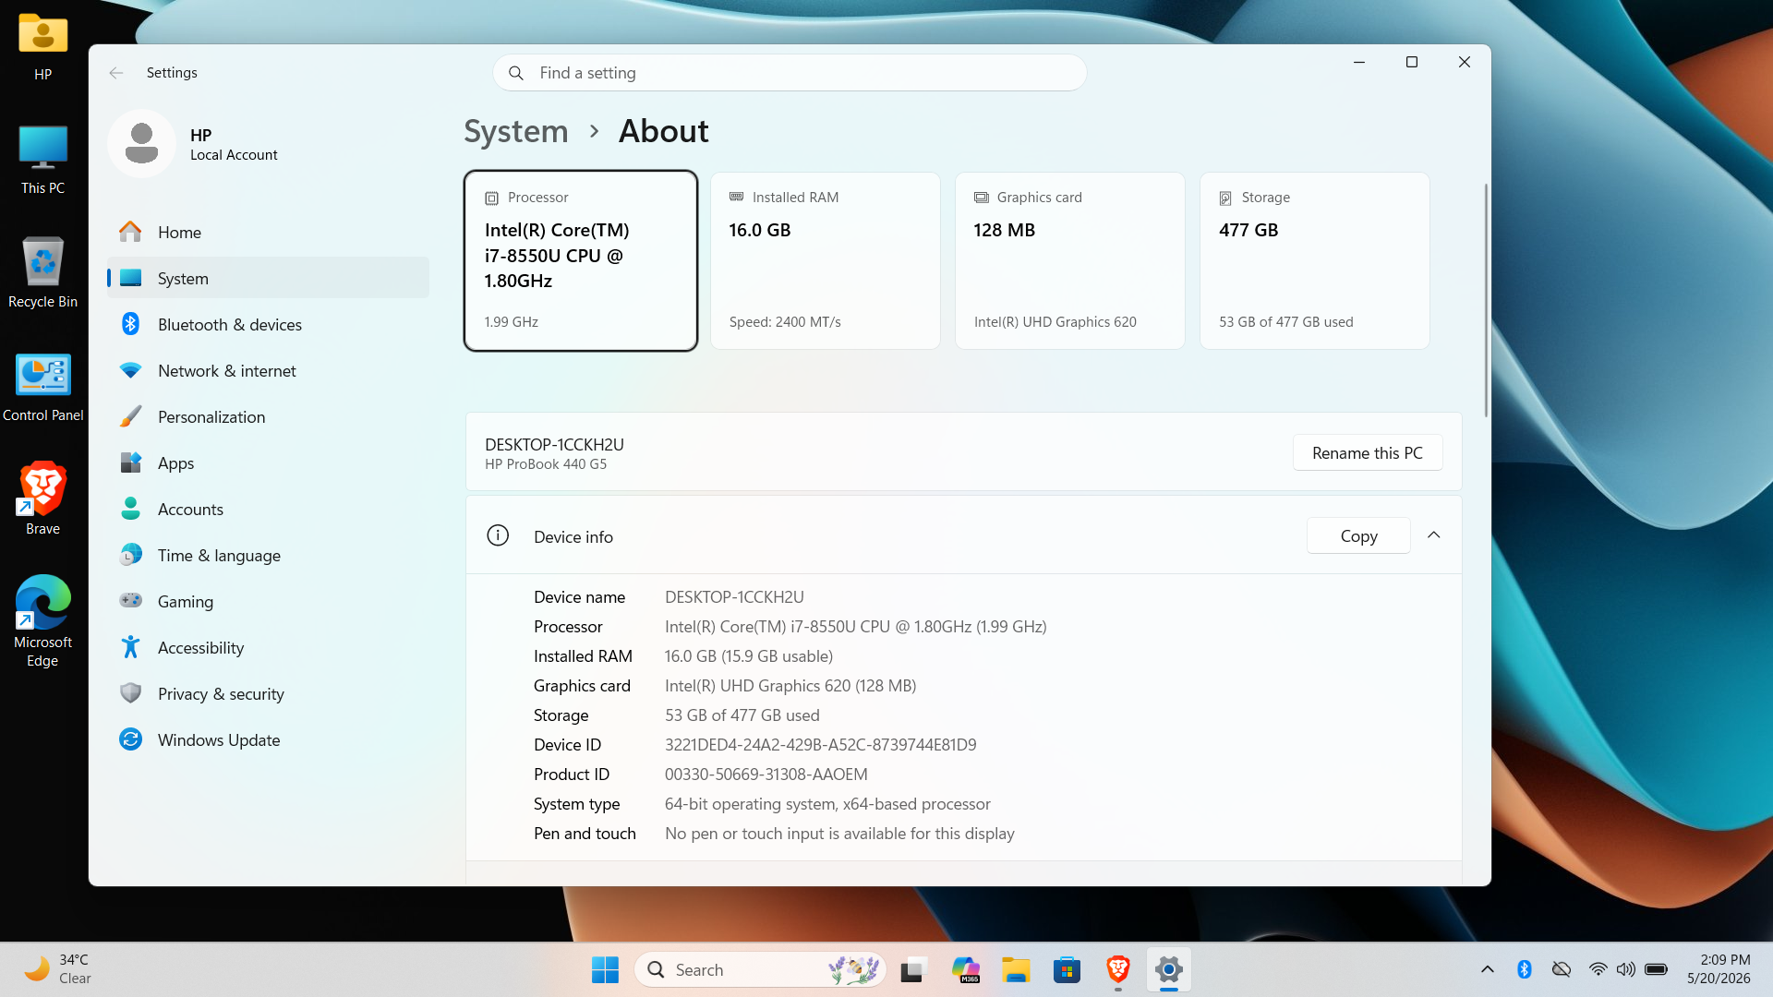This screenshot has width=1773, height=997.
Task: Click 'HP ProBook 440 G5' model text
Action: (546, 464)
